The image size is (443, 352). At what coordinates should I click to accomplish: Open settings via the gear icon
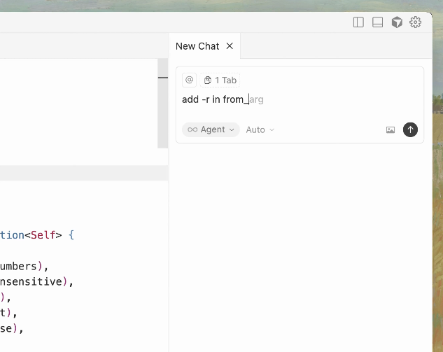pos(415,22)
